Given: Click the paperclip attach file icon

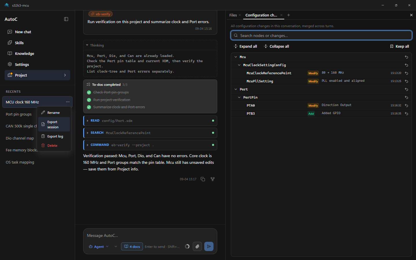Looking at the screenshot, I should tap(197, 246).
